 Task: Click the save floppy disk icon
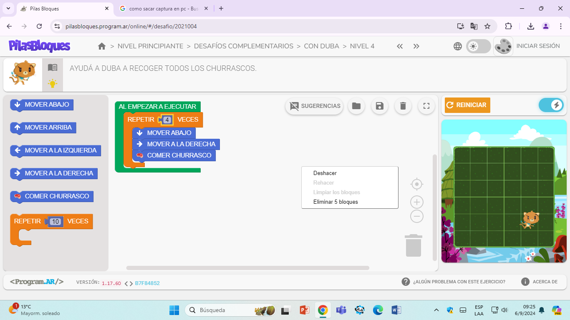(380, 106)
